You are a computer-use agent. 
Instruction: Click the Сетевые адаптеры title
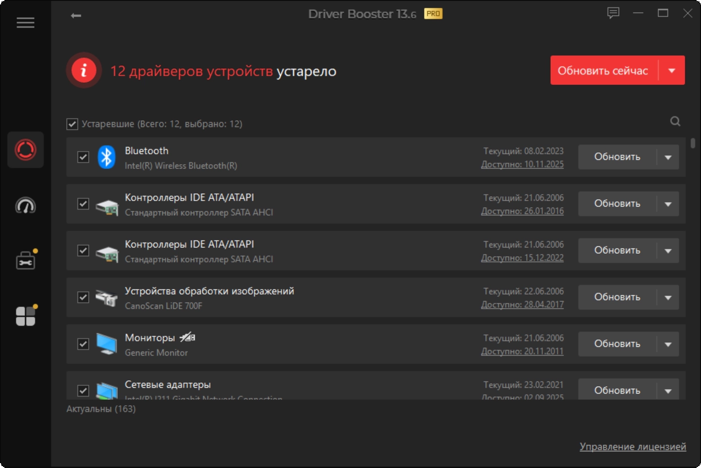(x=168, y=385)
